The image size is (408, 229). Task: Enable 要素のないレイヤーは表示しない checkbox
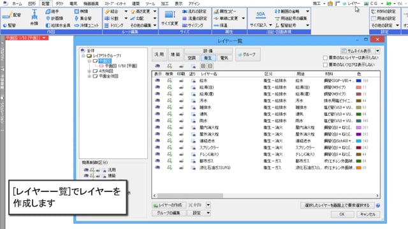pyautogui.click(x=325, y=58)
